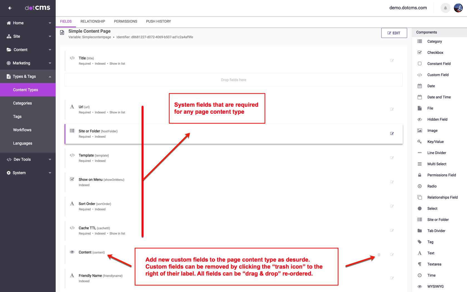
Task: Select the Tag component icon
Action: click(x=419, y=242)
